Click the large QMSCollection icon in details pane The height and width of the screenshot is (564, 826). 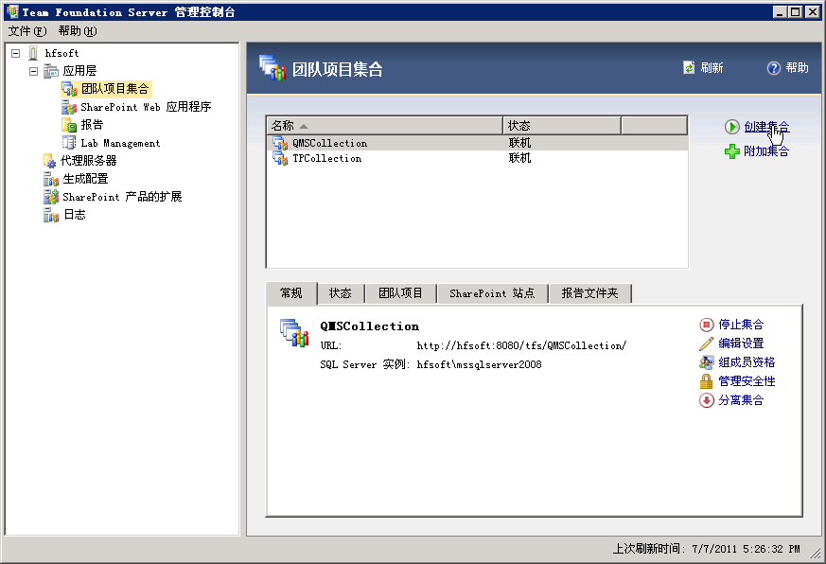click(x=294, y=333)
